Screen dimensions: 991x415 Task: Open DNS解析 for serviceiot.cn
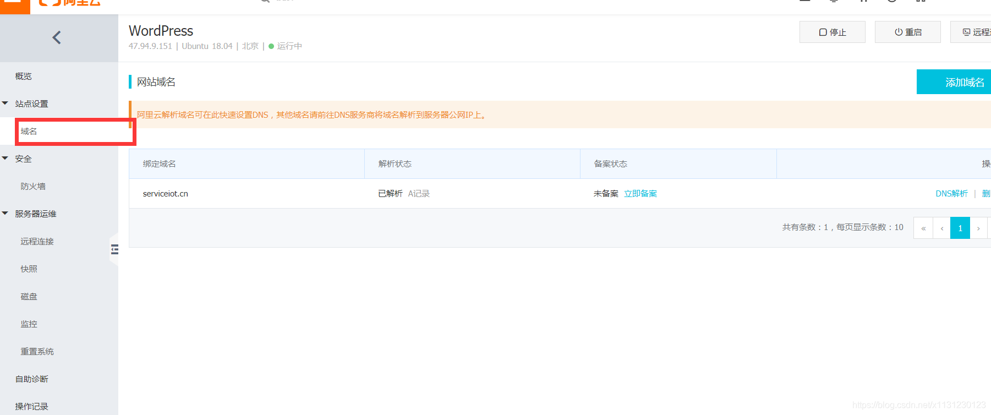pos(951,193)
